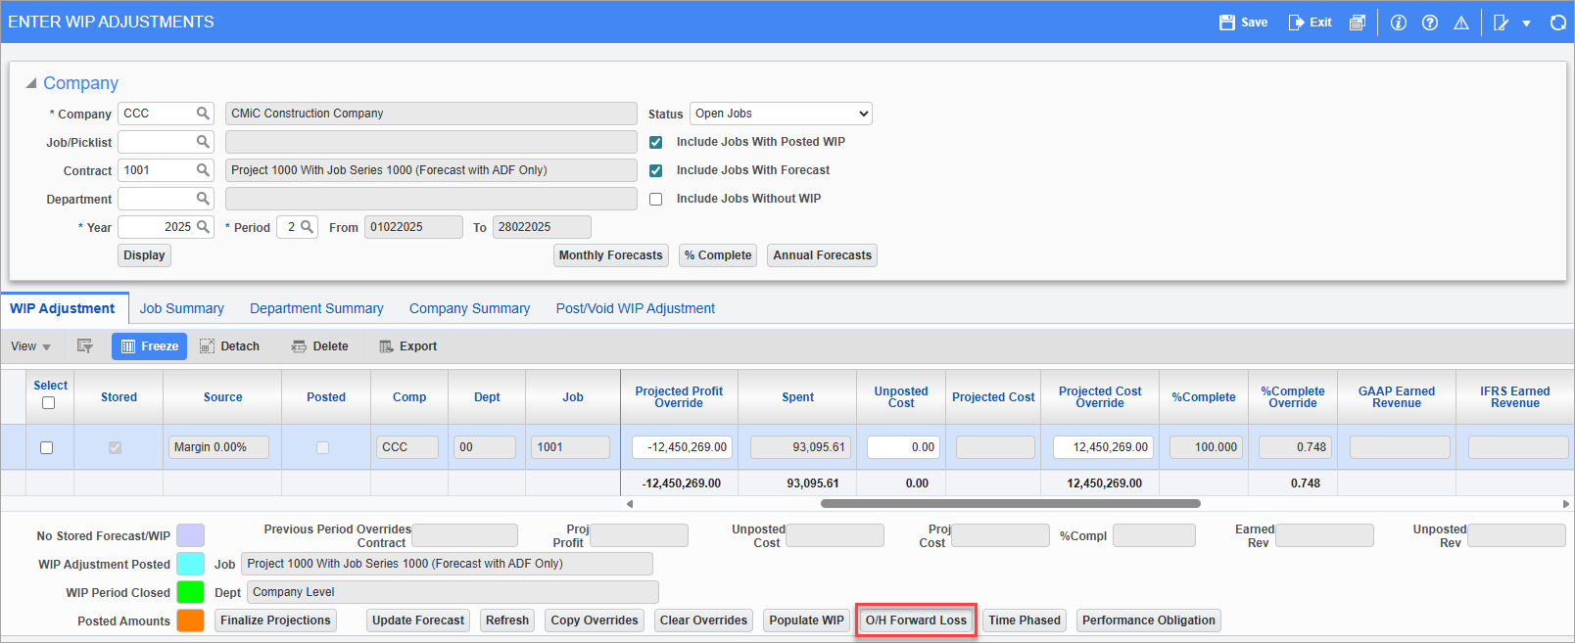This screenshot has width=1575, height=643.
Task: Collapse the Company section triangle
Action: (30, 83)
